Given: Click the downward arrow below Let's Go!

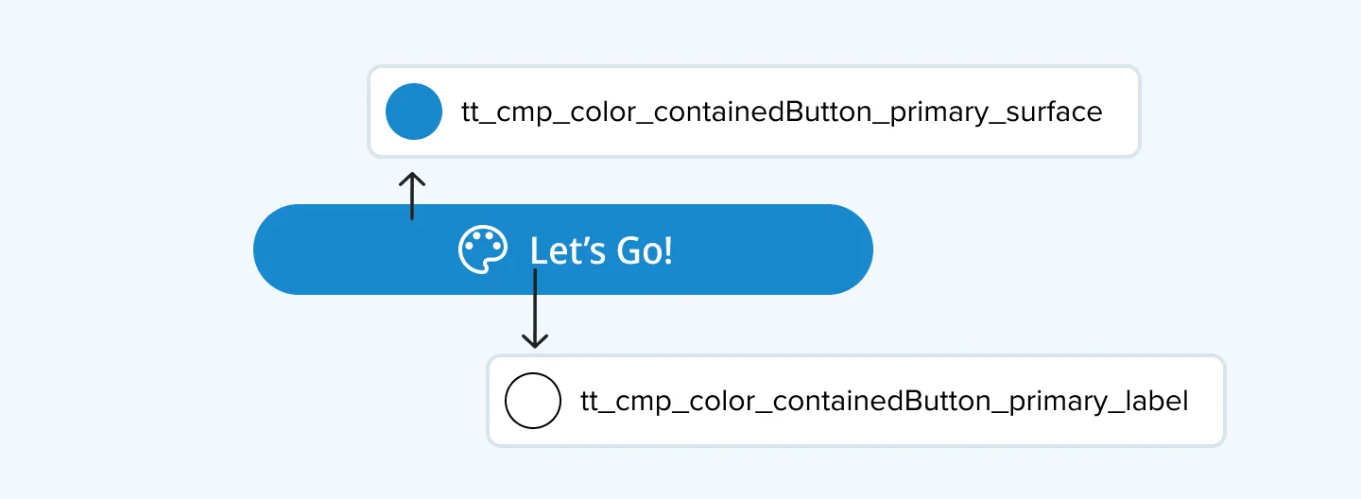Looking at the screenshot, I should click(535, 309).
